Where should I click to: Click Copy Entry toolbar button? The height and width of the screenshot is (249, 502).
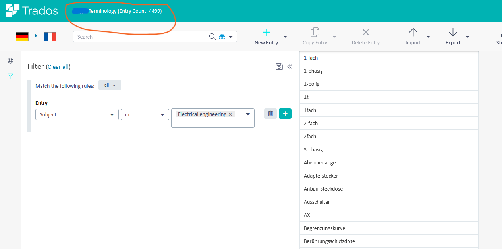(315, 37)
